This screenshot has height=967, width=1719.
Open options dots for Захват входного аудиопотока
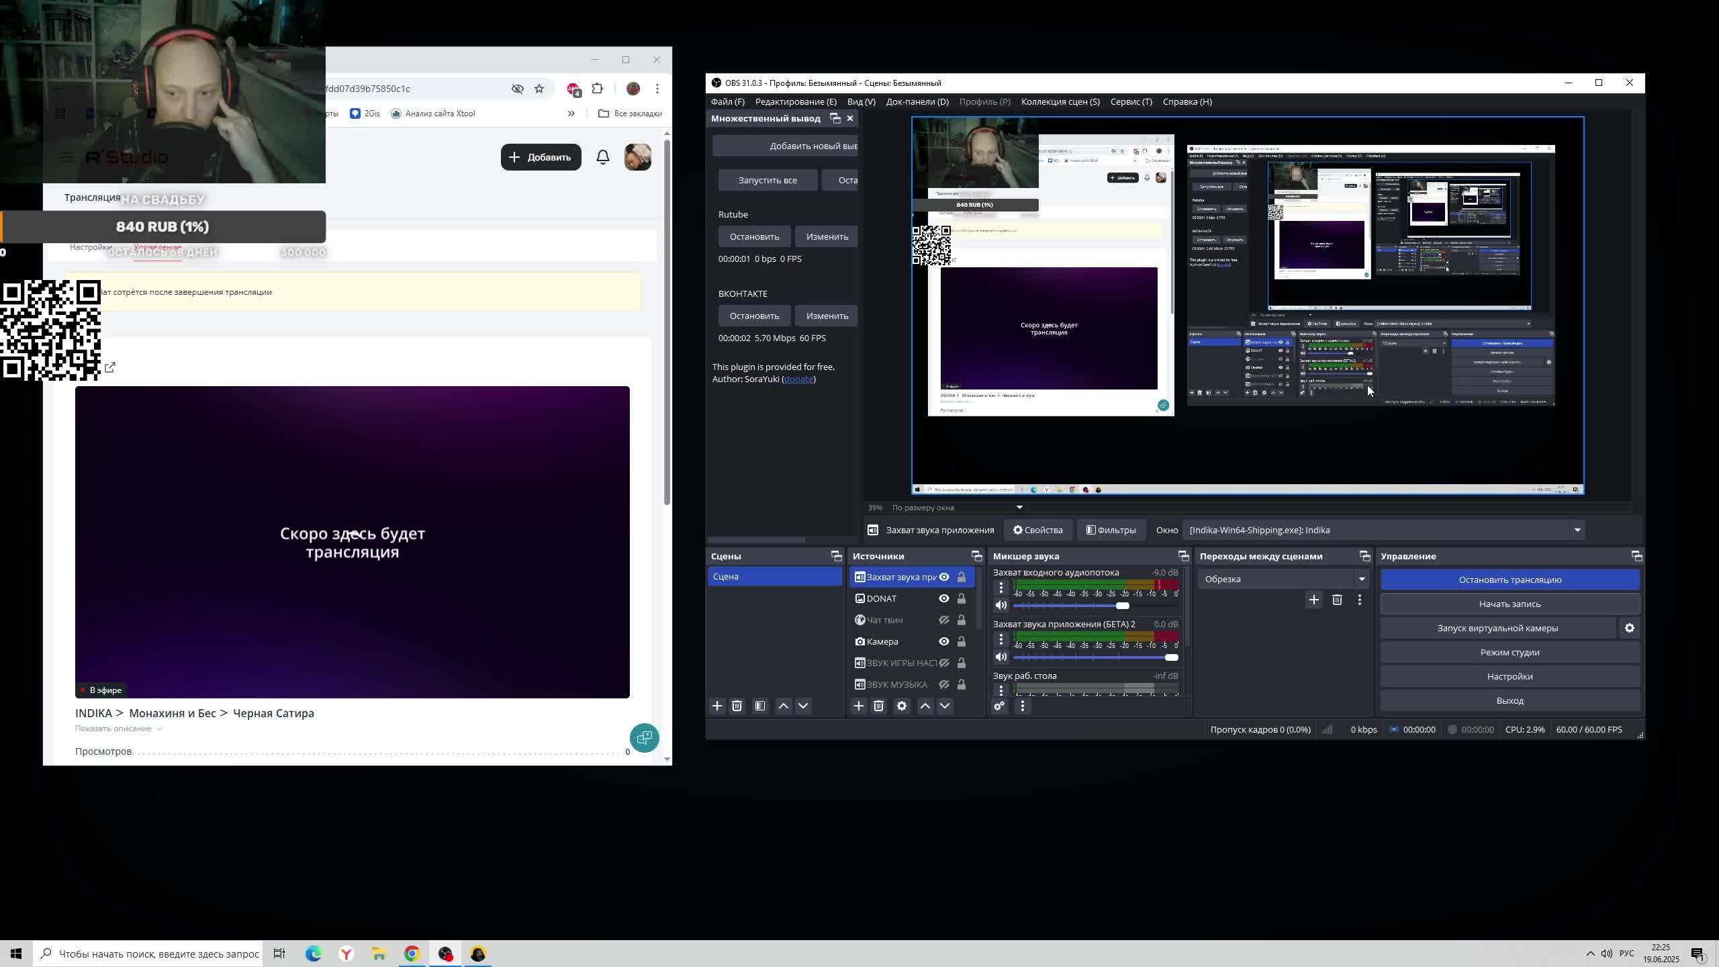(x=1001, y=588)
